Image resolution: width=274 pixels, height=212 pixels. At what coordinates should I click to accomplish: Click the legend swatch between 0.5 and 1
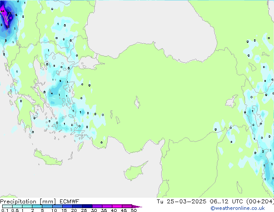(x=17, y=206)
